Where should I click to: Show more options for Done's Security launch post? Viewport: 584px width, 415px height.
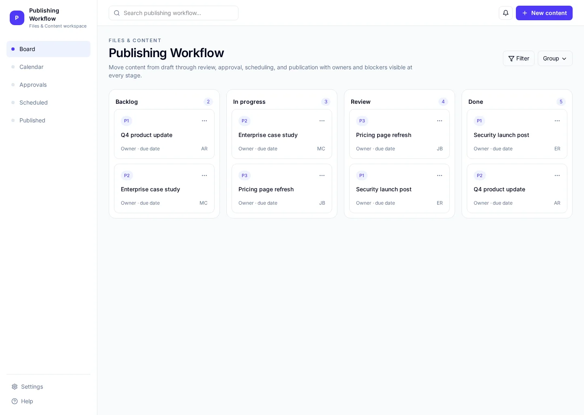[x=557, y=121]
